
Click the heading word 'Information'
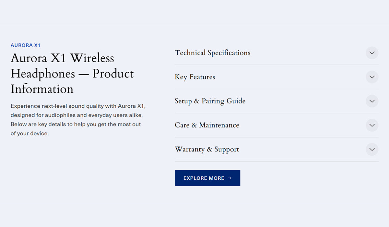(x=42, y=89)
